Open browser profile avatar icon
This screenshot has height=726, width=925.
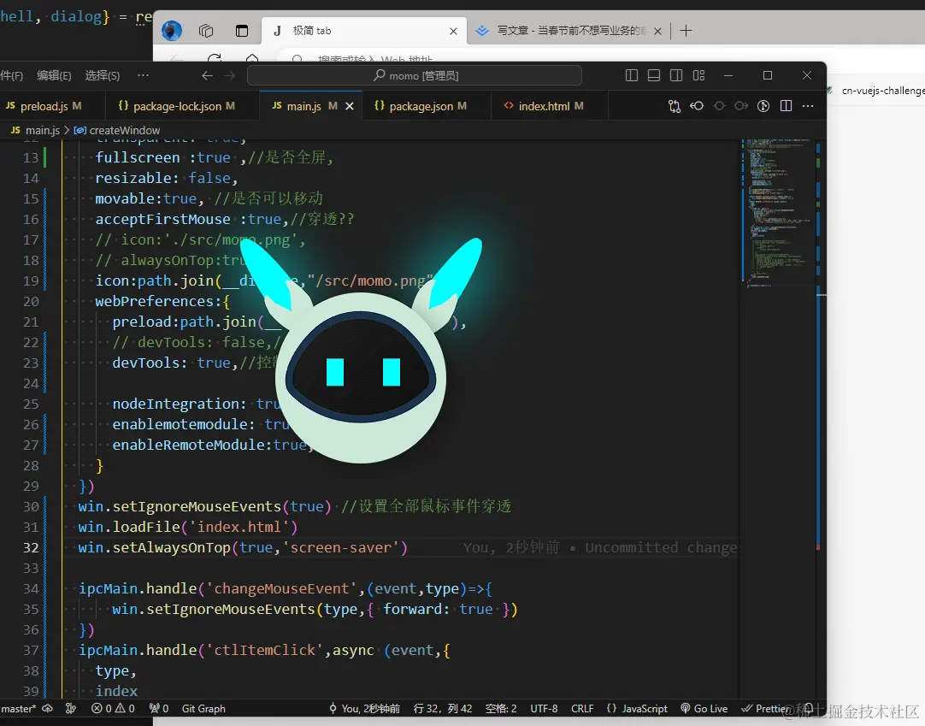click(x=172, y=31)
